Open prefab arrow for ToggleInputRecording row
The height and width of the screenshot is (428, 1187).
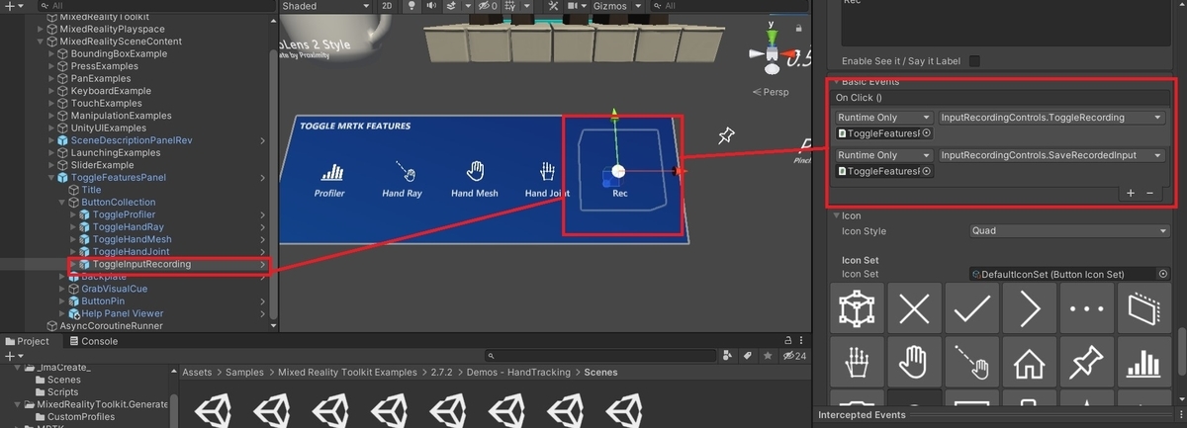coord(262,264)
